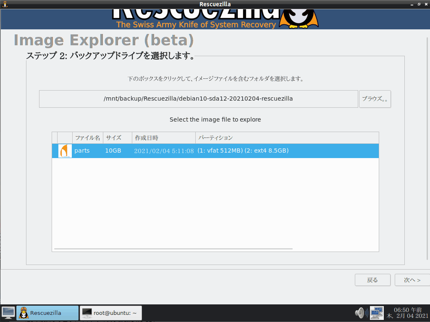Maximize the Rescuezilla window
The image size is (430, 322).
pyautogui.click(x=419, y=4)
